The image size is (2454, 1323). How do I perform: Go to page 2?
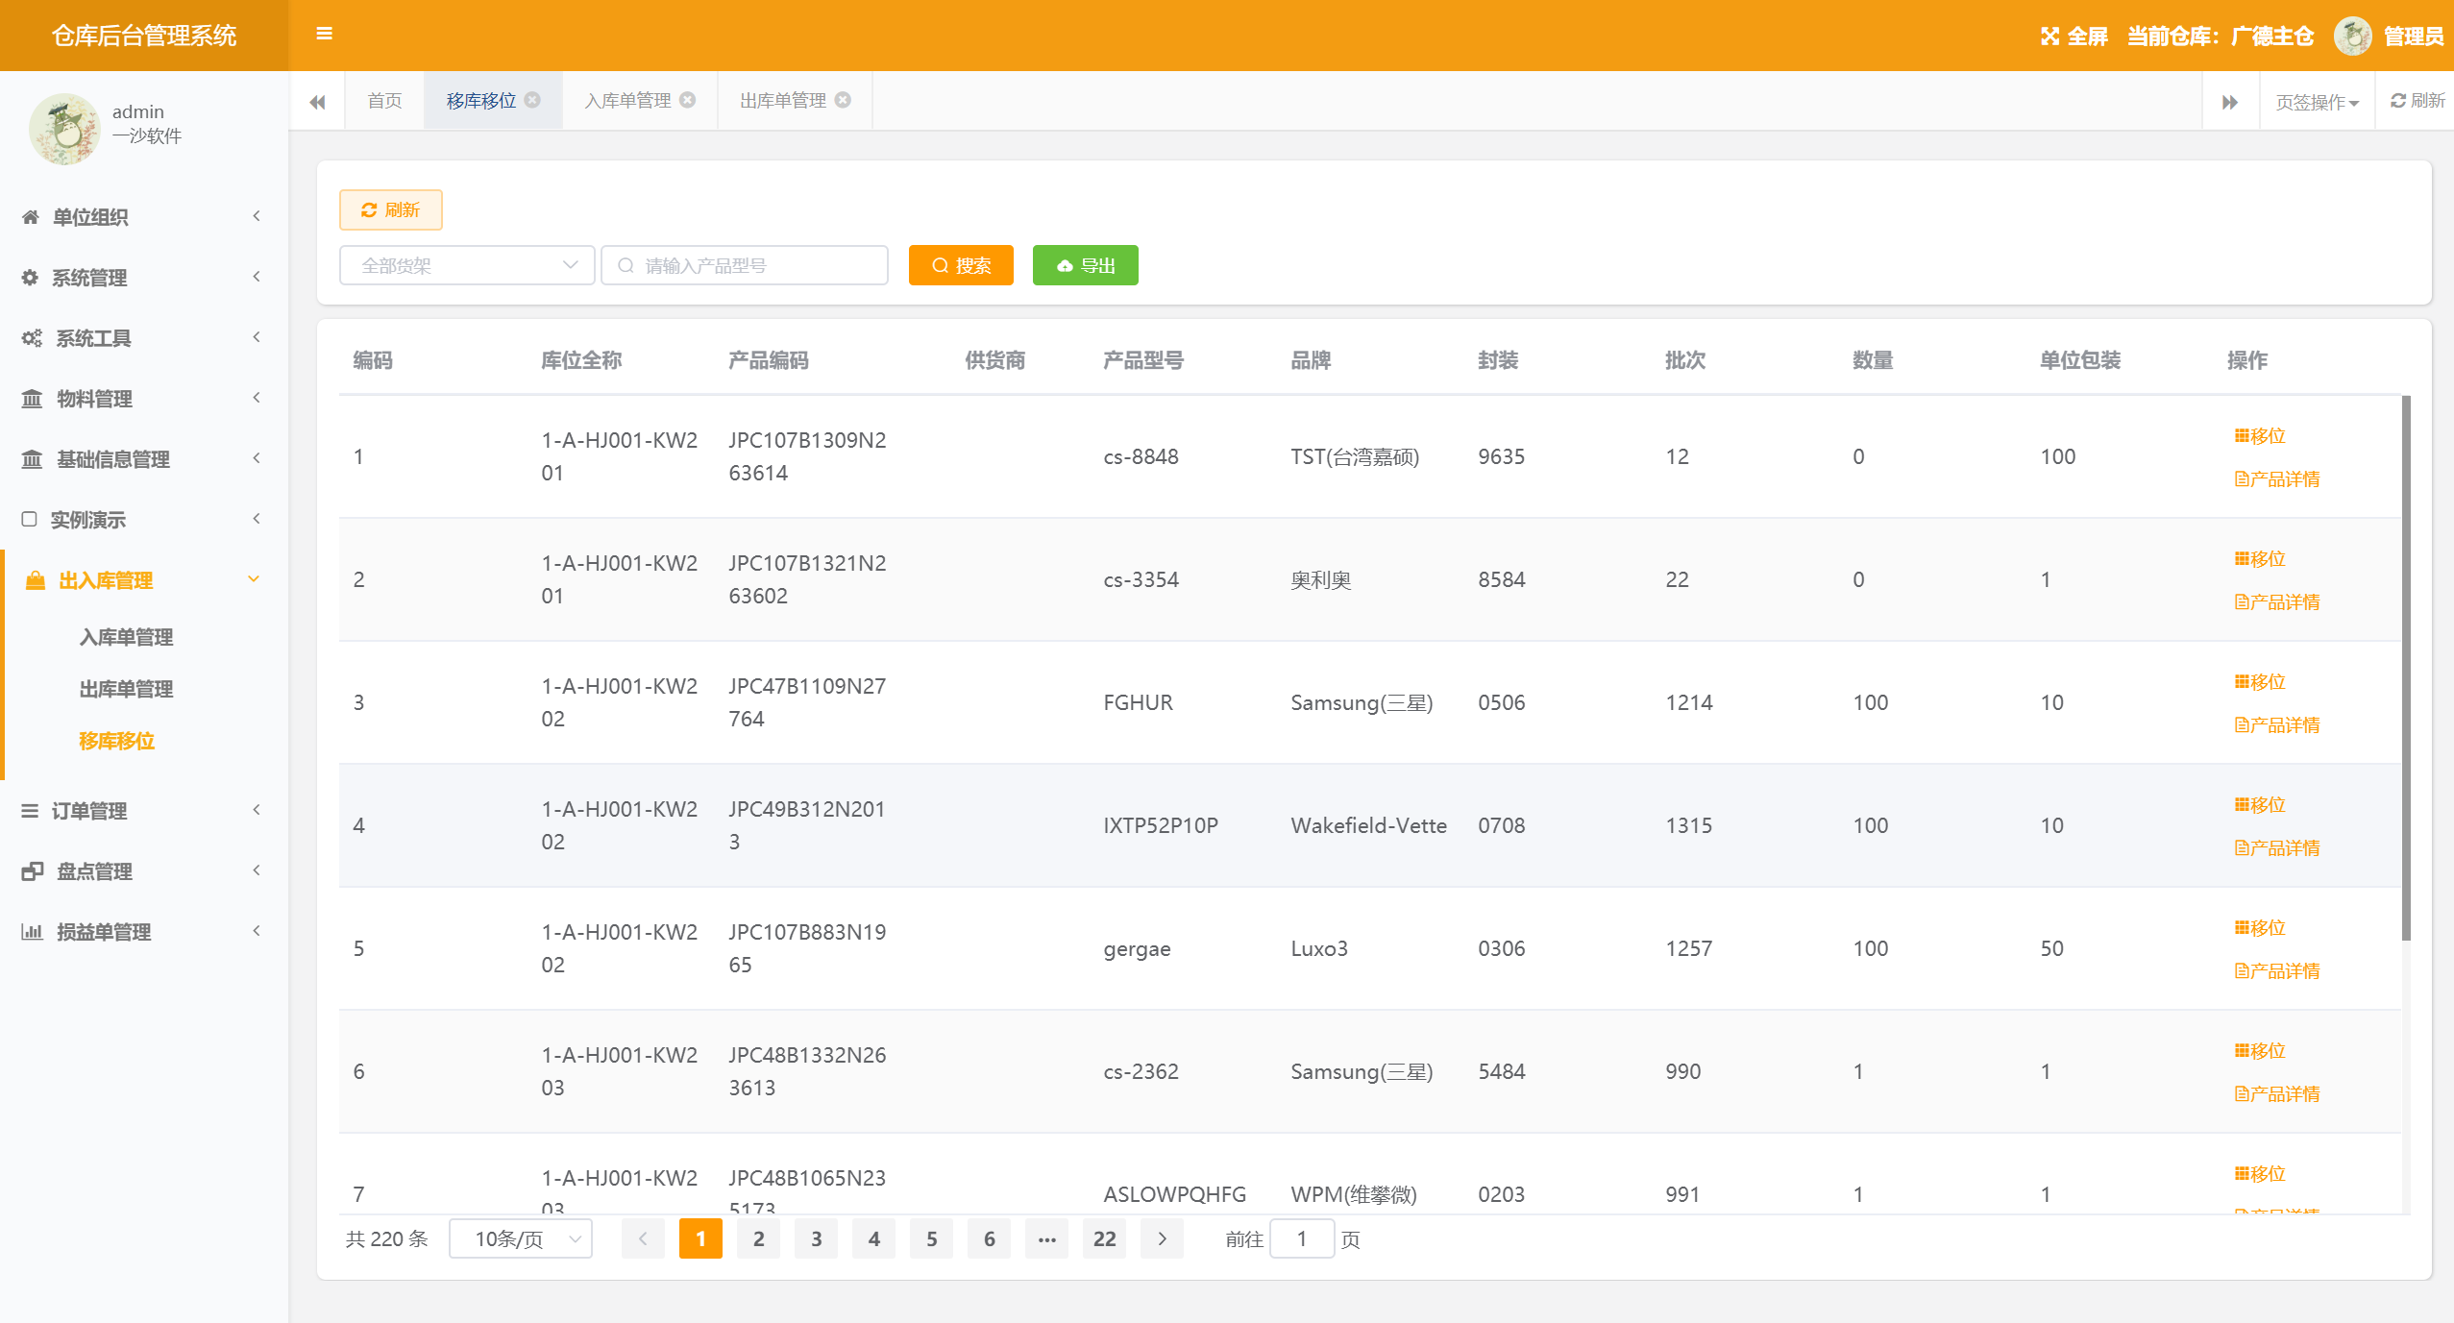click(758, 1238)
